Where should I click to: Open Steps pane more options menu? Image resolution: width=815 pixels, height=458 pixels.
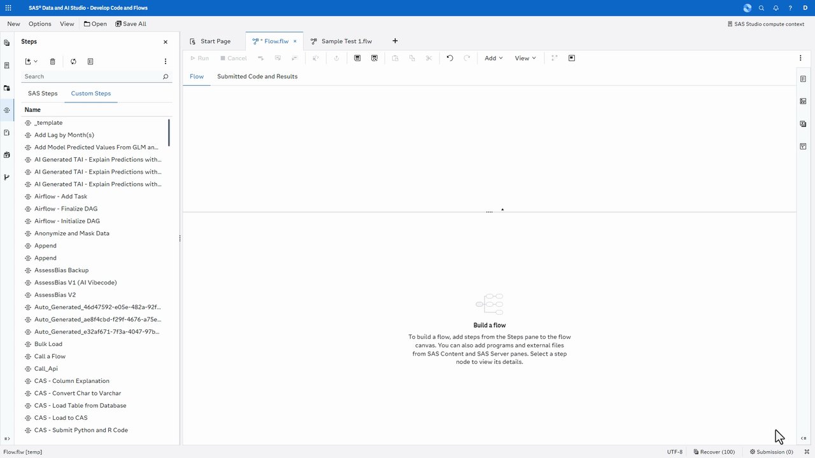click(x=166, y=62)
